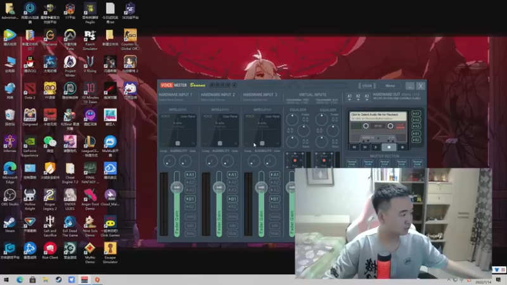
Task: Open the Voicemeeter Menu
Action: (x=390, y=86)
